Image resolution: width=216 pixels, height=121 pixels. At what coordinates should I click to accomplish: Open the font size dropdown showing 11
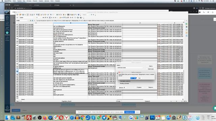(38, 17)
